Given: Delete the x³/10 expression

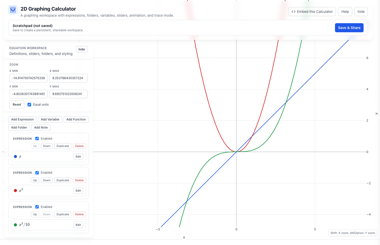Looking at the screenshot, I should coord(79,215).
